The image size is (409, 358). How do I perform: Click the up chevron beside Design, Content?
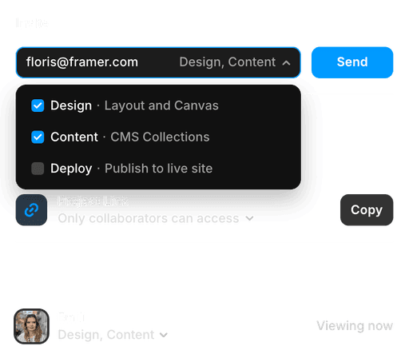point(286,63)
